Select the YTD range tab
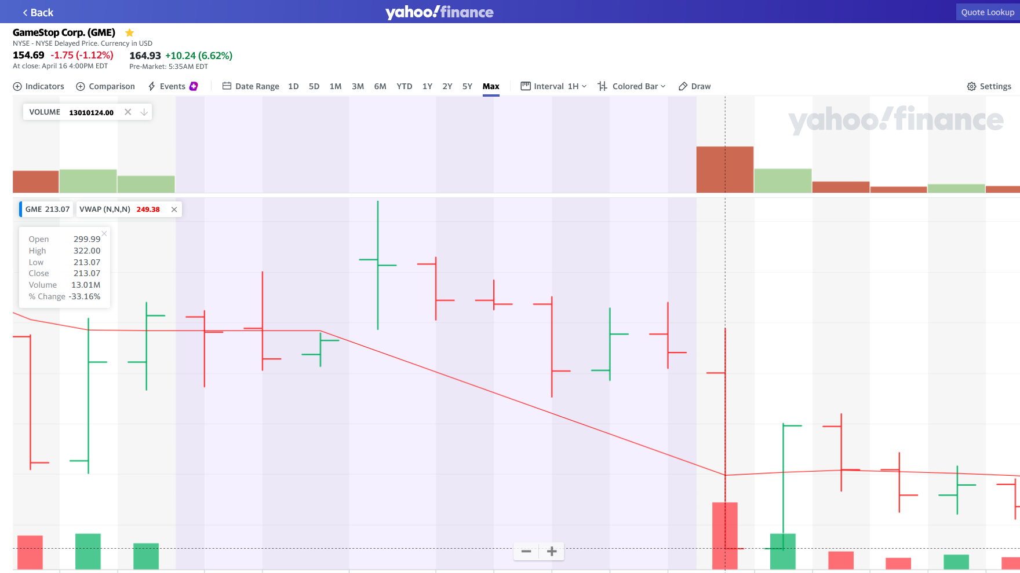 (x=405, y=86)
